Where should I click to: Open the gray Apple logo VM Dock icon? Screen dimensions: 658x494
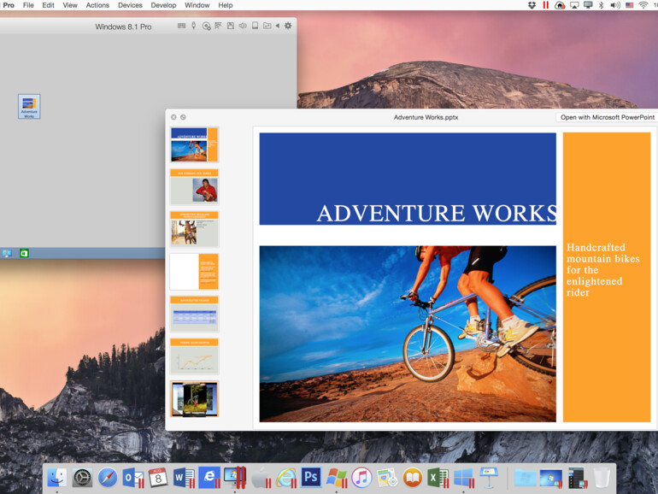[260, 478]
